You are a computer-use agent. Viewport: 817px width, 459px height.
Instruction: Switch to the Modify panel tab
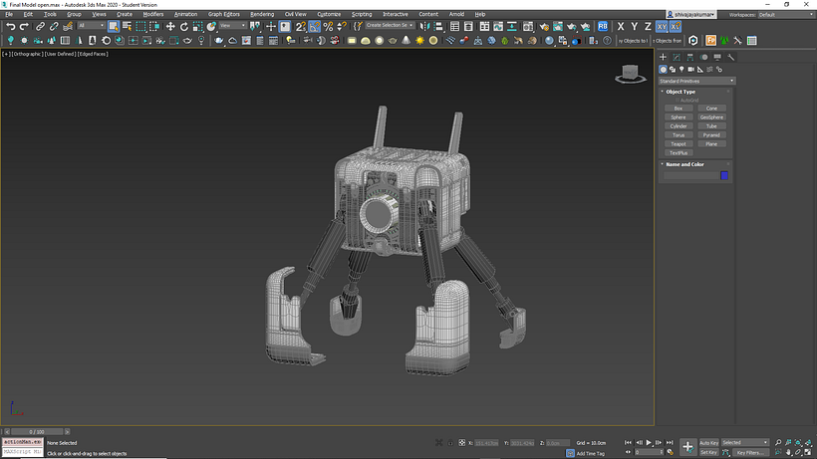point(677,57)
